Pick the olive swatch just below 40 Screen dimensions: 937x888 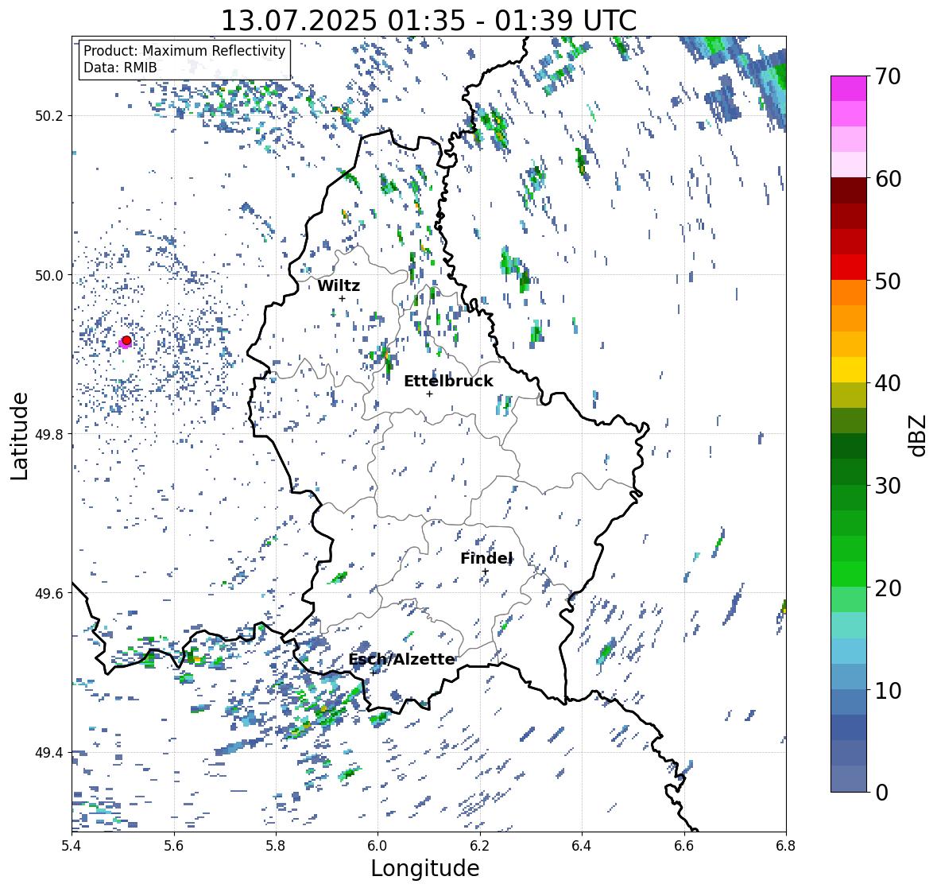pos(849,395)
